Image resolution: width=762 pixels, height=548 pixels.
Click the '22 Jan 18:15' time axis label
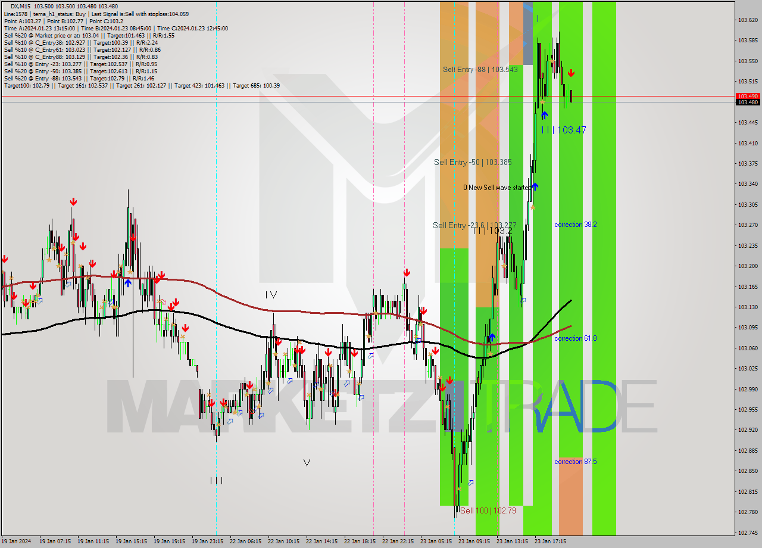(360, 541)
